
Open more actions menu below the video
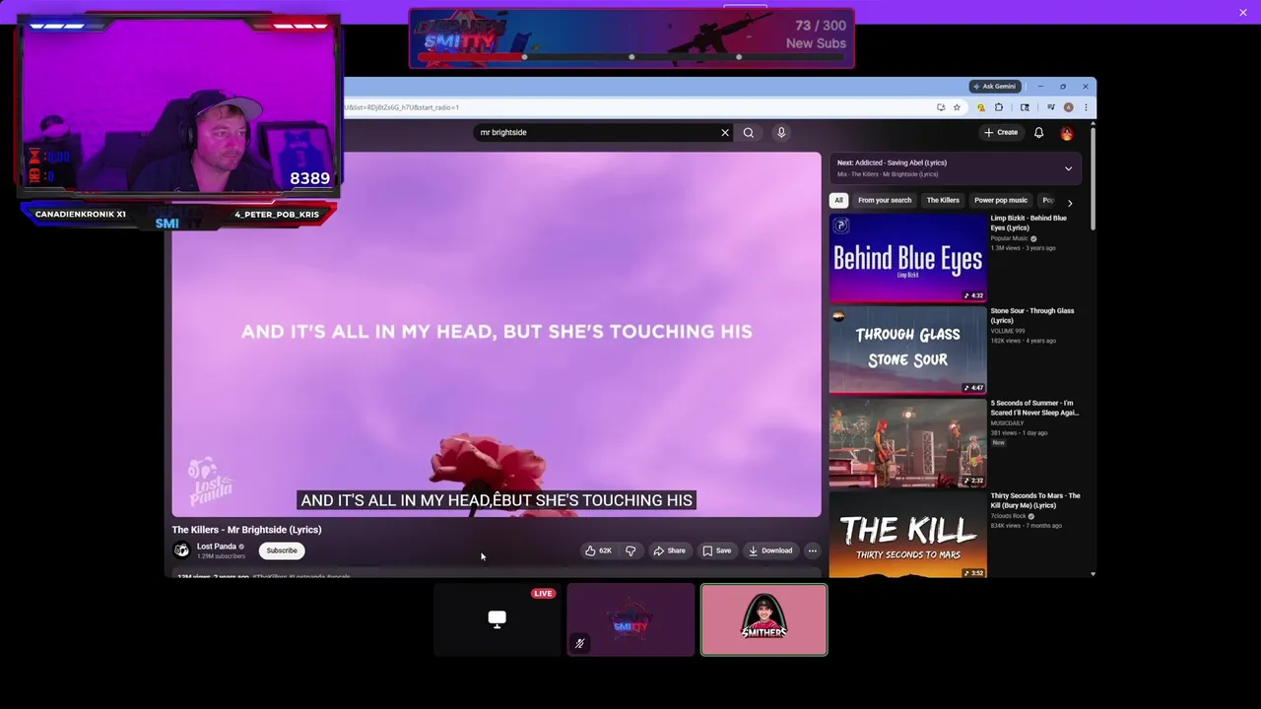coord(812,550)
